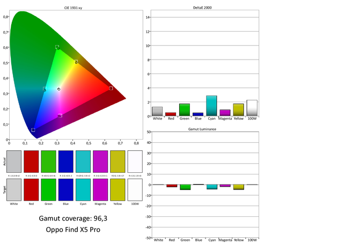Click the red primary marker on CIE diagram
Viewport: 352px width, 249px height.
[111, 89]
